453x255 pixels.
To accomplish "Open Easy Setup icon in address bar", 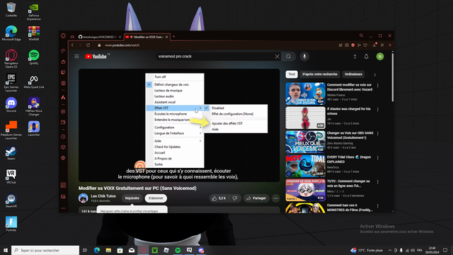I will click(382, 45).
